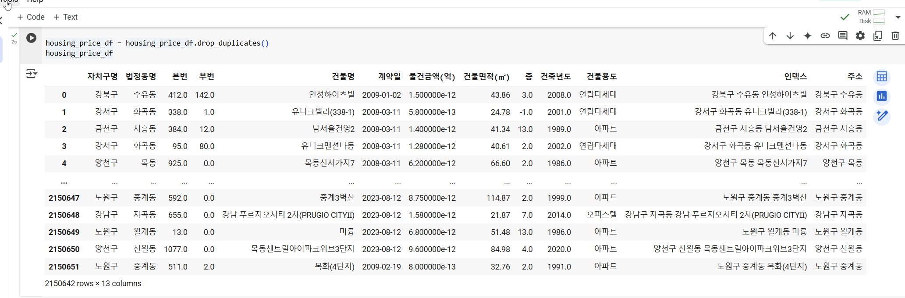Click 양천구 신월동 address cell

838,249
